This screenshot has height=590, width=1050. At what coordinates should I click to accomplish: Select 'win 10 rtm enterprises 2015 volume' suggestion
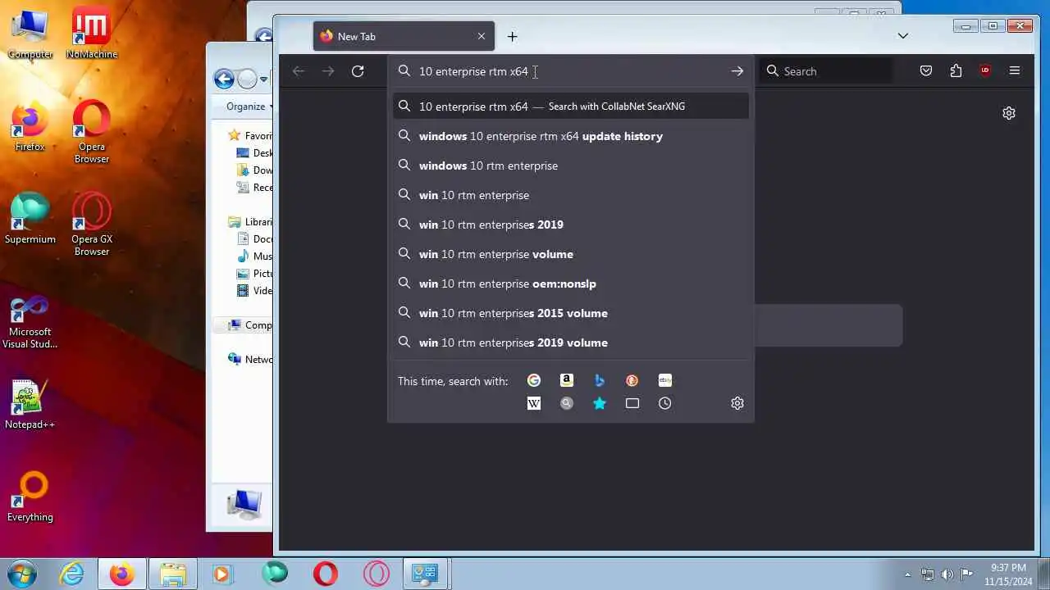point(571,313)
